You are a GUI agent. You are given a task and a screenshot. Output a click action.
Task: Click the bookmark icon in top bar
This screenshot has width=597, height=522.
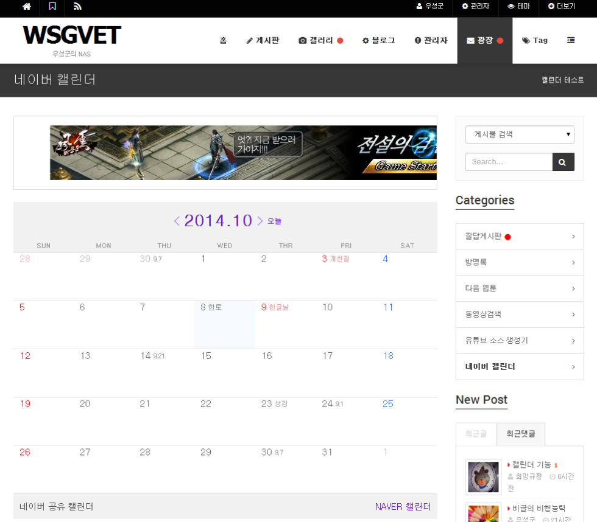[x=52, y=7]
